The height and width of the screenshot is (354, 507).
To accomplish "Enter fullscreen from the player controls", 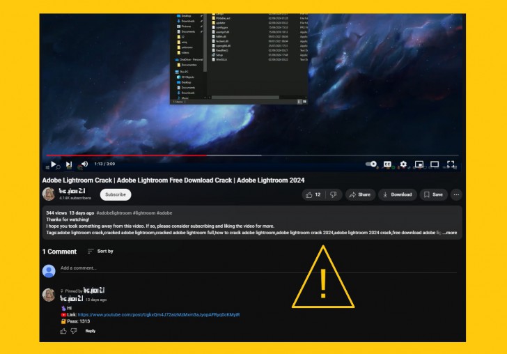I will pos(451,164).
